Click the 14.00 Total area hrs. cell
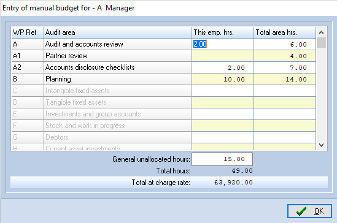This screenshot has width=337, height=223. (x=285, y=79)
